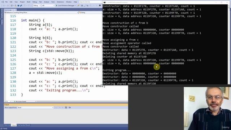The image size is (231, 130).
Task: Open the Test menu
Action: click(x=40, y=2)
